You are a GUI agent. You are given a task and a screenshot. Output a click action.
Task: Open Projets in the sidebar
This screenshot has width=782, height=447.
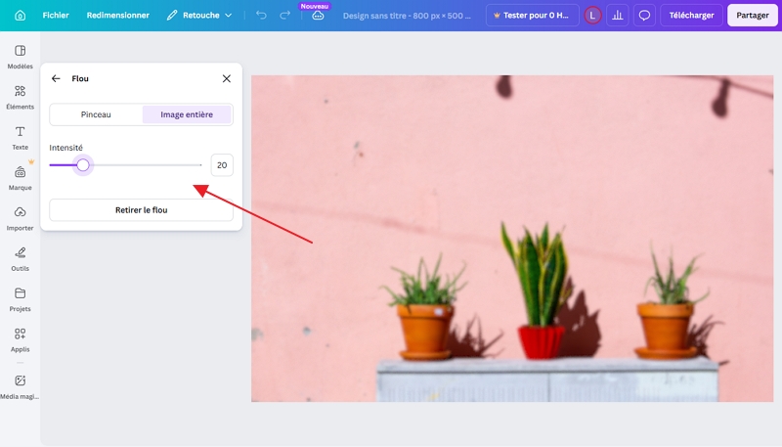20,299
